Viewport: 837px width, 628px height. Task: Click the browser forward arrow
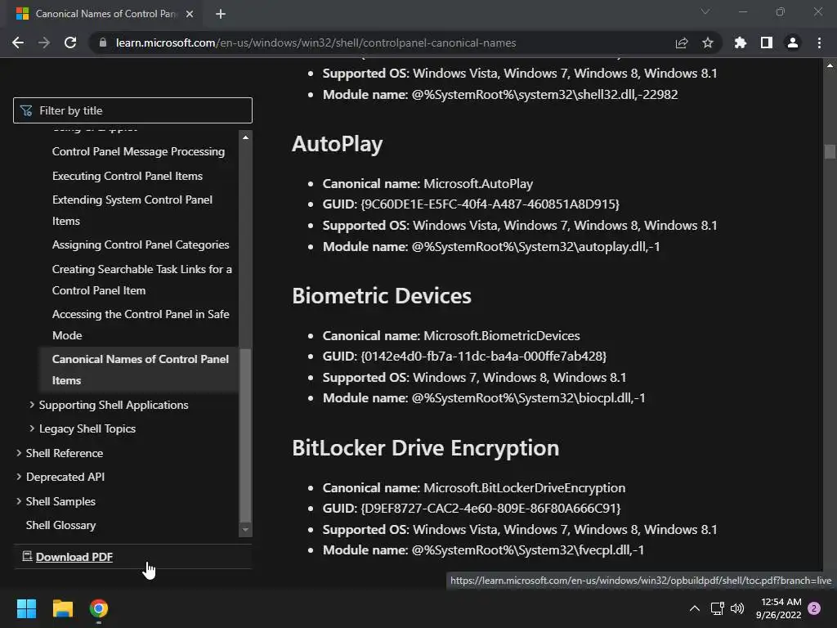(44, 43)
